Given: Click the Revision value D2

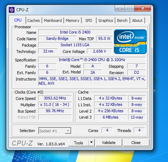Looking at the screenshot, I should point(137,72).
